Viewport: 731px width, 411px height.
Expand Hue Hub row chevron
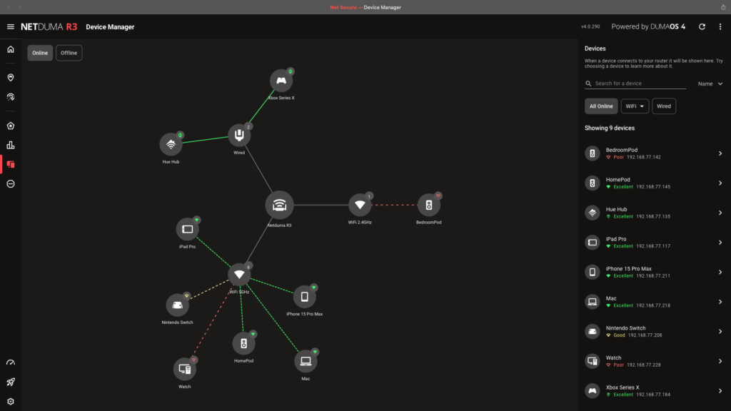click(720, 213)
